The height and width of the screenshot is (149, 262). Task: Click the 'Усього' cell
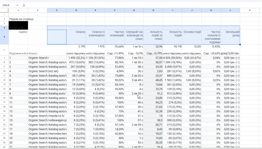[38, 50]
